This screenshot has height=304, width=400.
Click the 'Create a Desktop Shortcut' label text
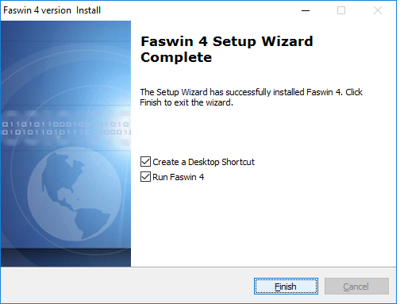pos(203,162)
